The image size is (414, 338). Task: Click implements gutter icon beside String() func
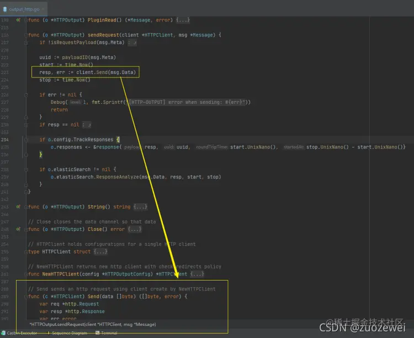pos(18,207)
